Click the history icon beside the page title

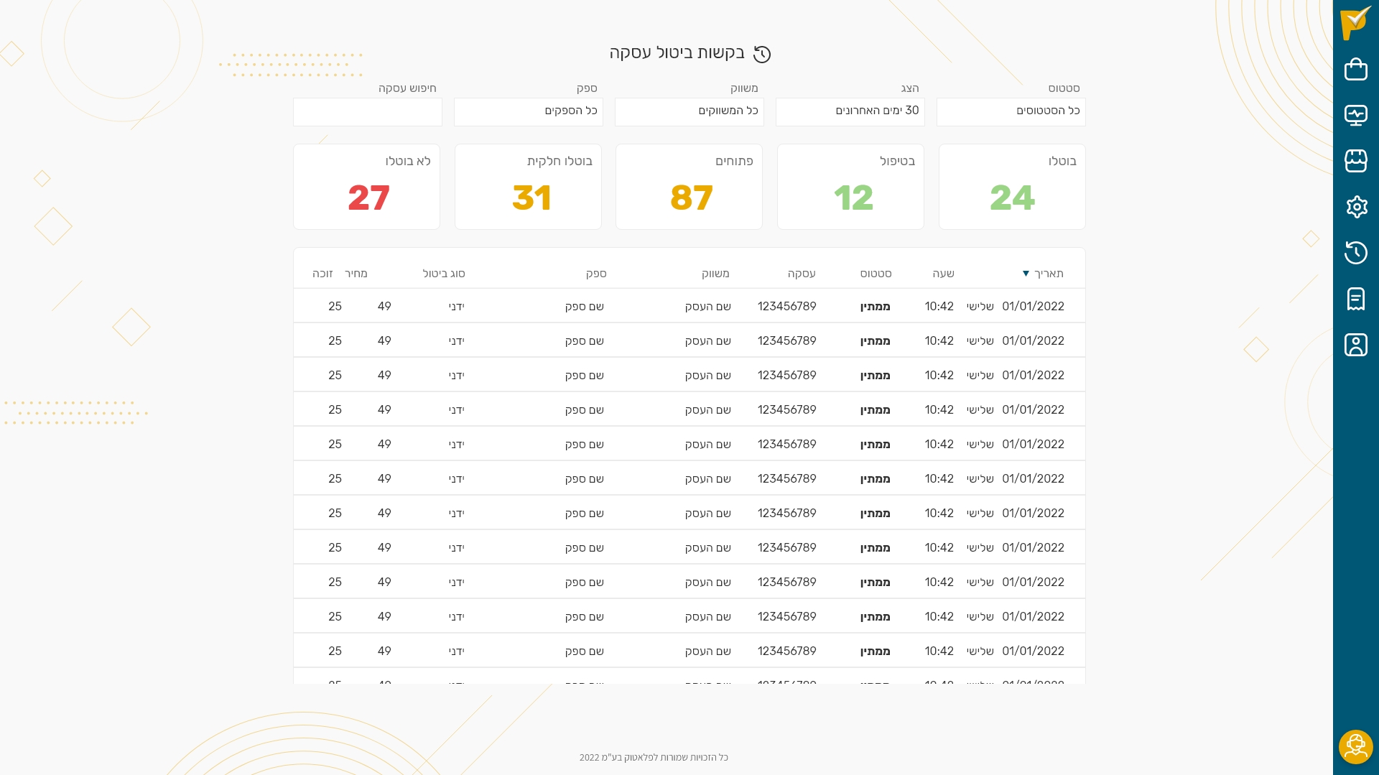(762, 54)
